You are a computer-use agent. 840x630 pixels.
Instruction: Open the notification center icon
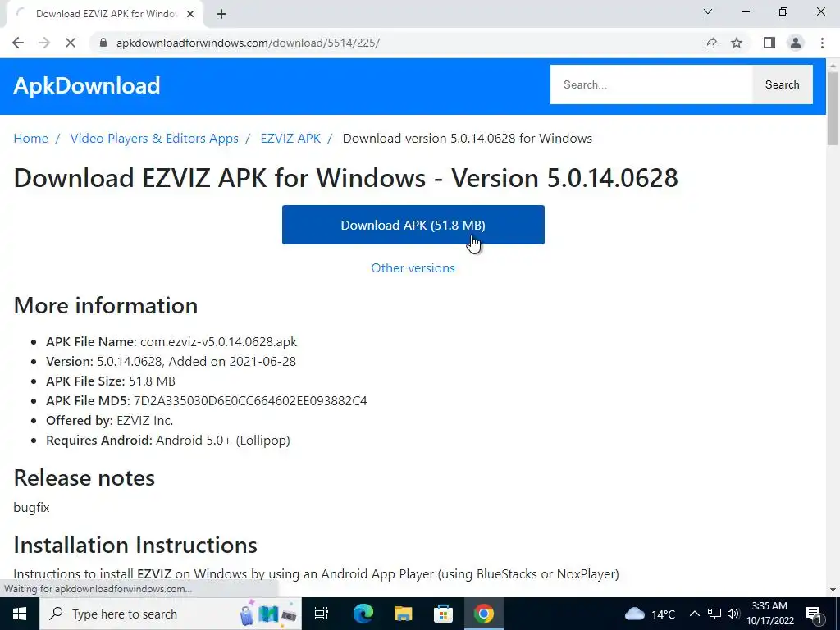pos(814,614)
